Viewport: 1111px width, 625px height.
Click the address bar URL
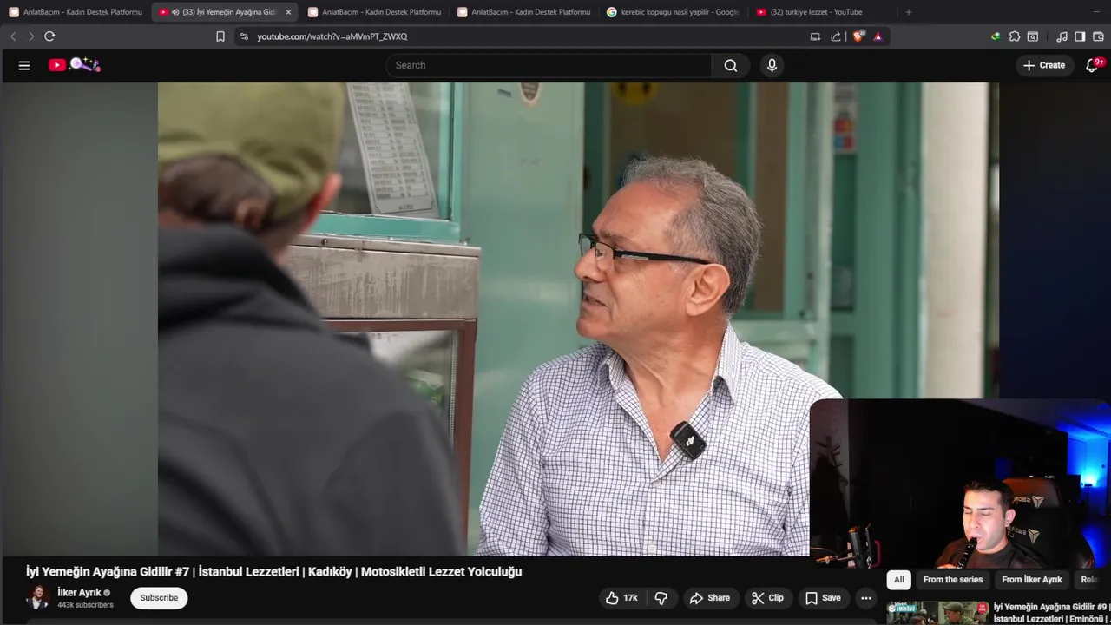332,36
